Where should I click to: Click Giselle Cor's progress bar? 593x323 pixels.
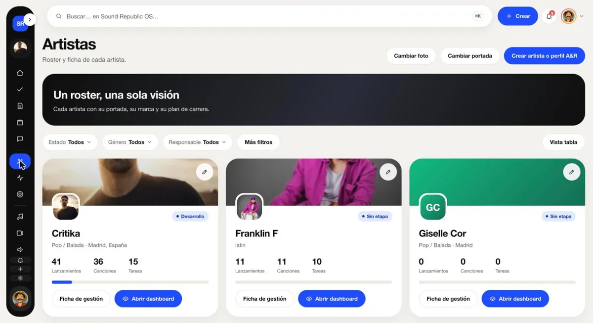497,282
